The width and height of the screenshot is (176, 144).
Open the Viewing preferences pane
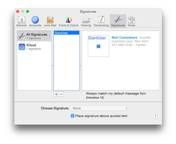(86, 21)
